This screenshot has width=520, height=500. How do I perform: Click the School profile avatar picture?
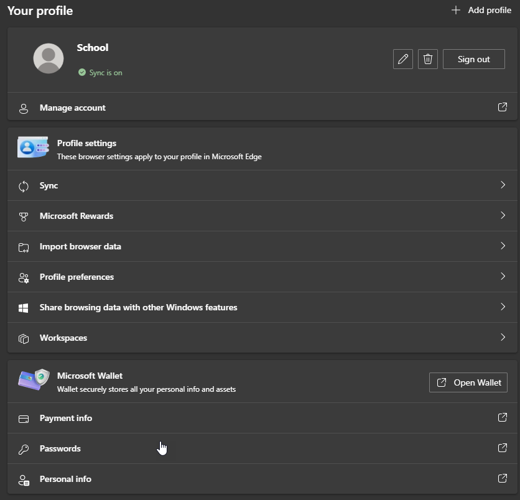(x=49, y=58)
